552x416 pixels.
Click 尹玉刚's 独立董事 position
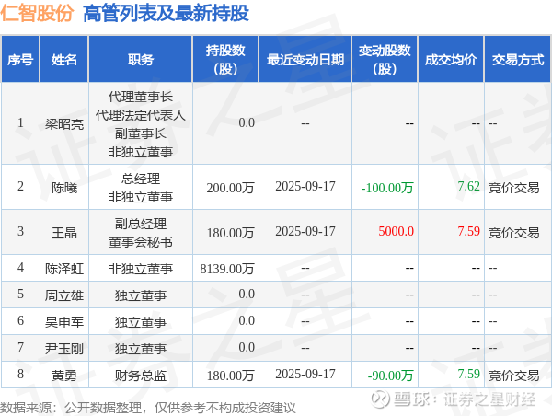tap(141, 349)
